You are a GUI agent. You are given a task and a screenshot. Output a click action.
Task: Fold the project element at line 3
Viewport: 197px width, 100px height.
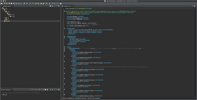(65, 11)
